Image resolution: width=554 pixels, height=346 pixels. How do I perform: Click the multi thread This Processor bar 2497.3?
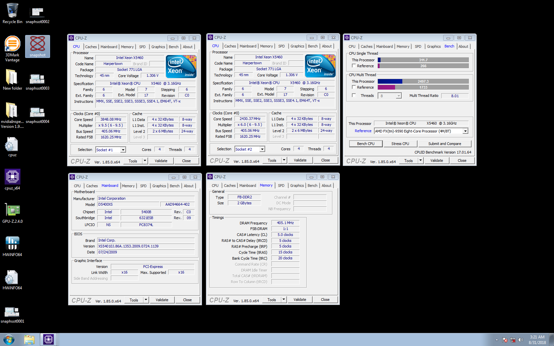click(x=423, y=81)
